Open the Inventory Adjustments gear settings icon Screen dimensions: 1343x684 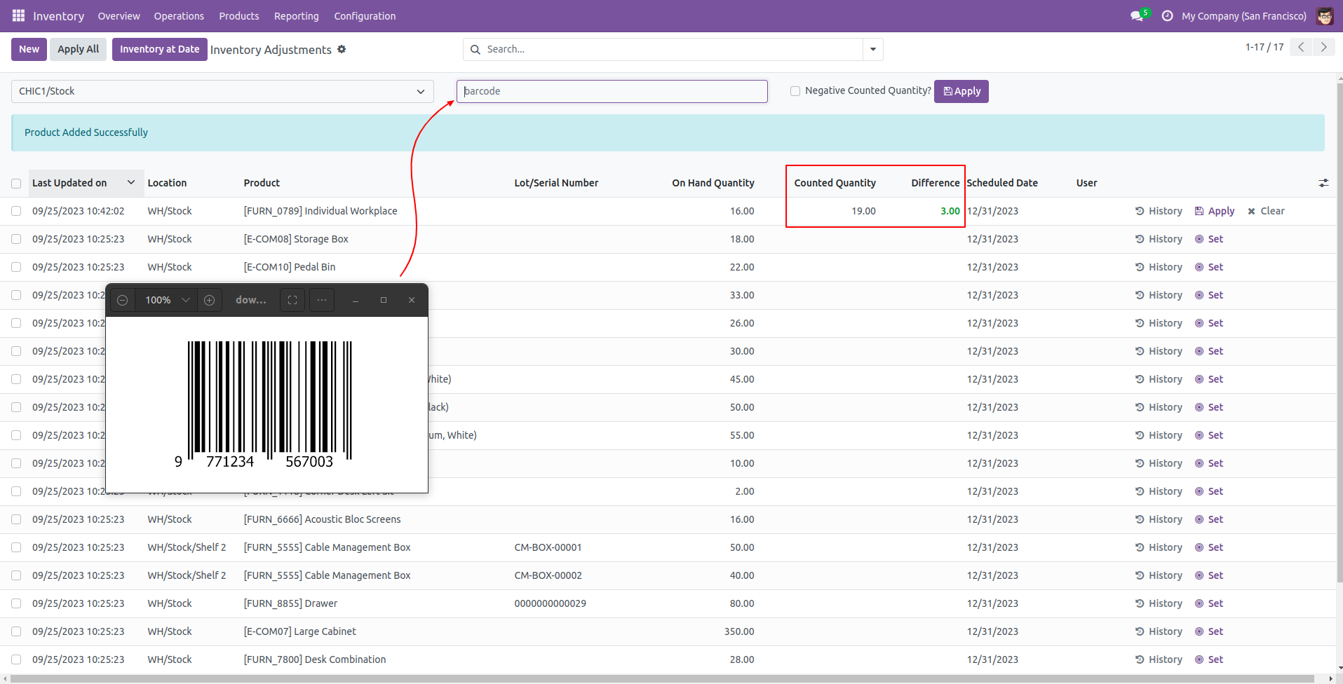coord(342,49)
